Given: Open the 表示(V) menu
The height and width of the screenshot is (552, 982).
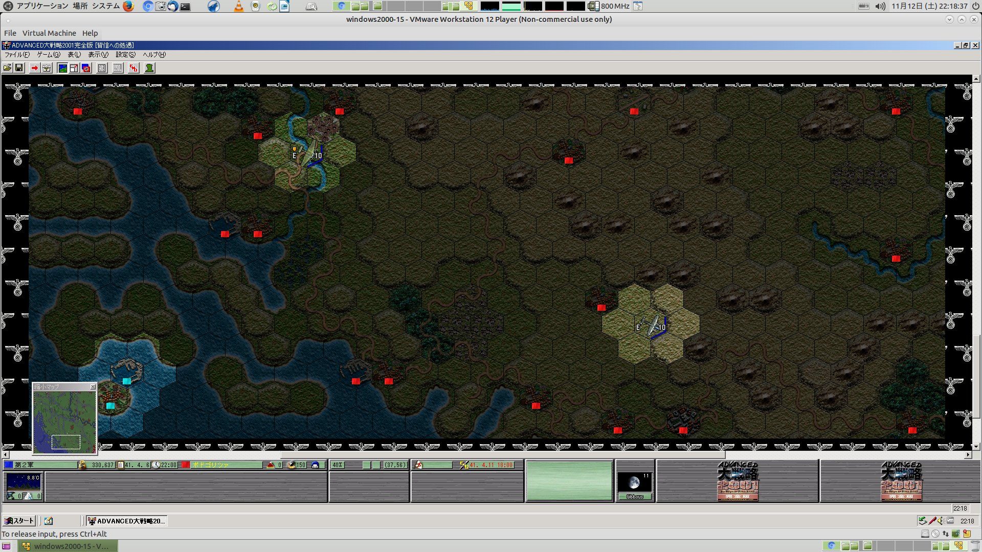Looking at the screenshot, I should tap(98, 55).
